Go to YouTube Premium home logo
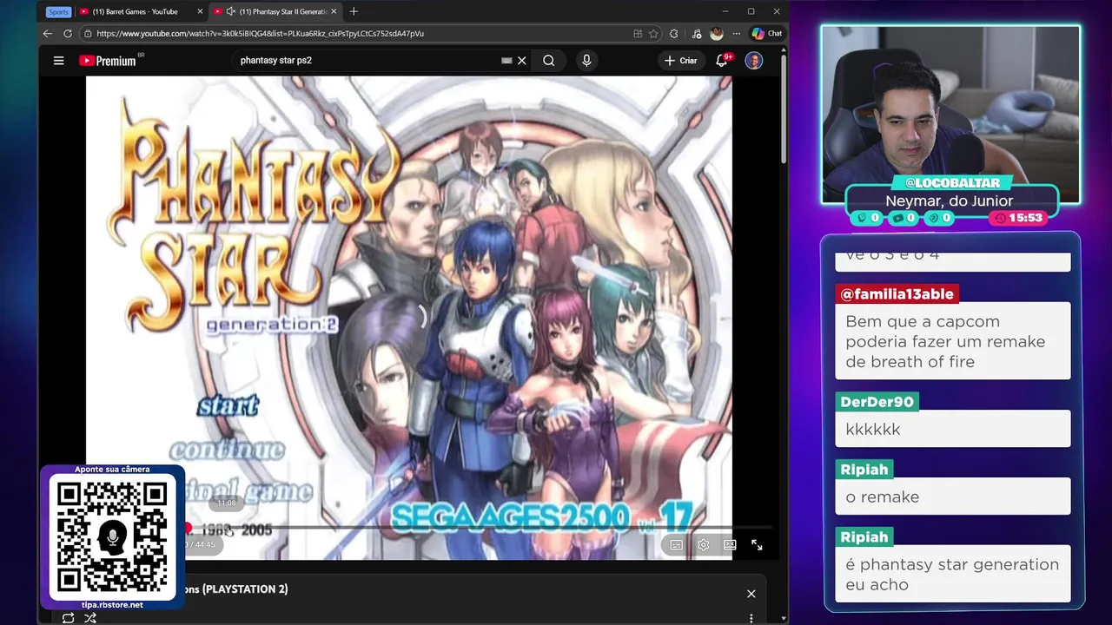Screen dimensions: 1112x625 point(108,61)
